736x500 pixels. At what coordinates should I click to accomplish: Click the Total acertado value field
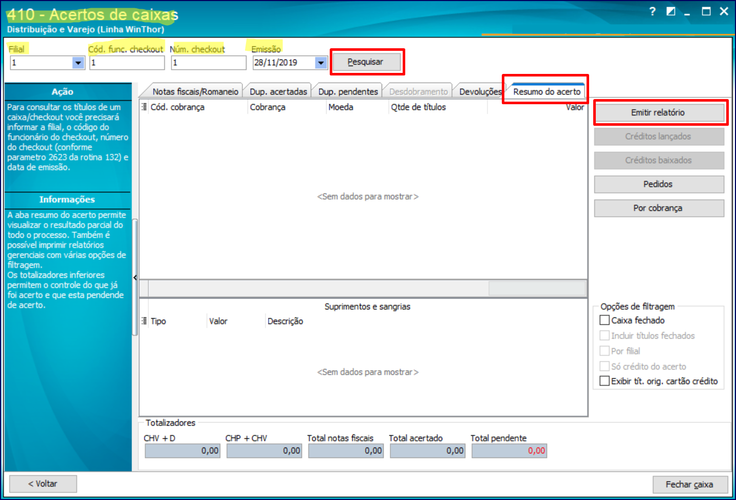click(x=427, y=451)
